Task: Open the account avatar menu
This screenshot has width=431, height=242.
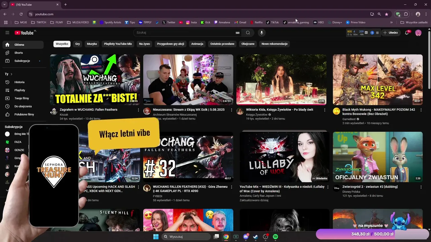Action: (418, 33)
